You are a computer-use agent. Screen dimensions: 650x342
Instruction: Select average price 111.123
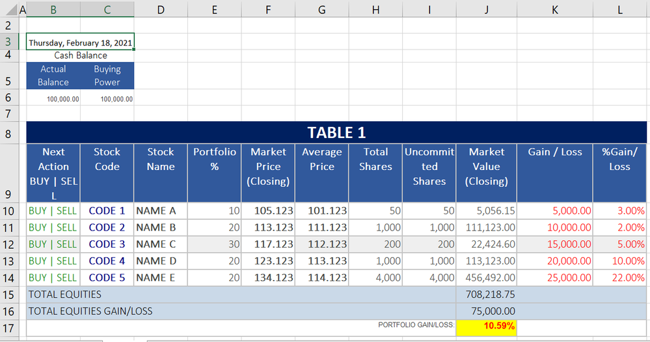click(x=321, y=227)
